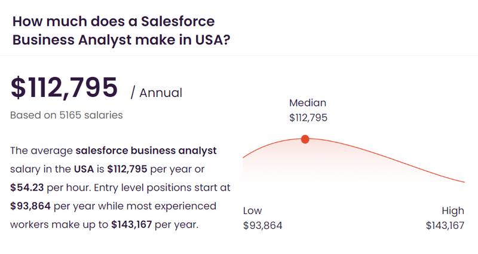Click the High $143,167 value
478x254 pixels.
coord(445,225)
